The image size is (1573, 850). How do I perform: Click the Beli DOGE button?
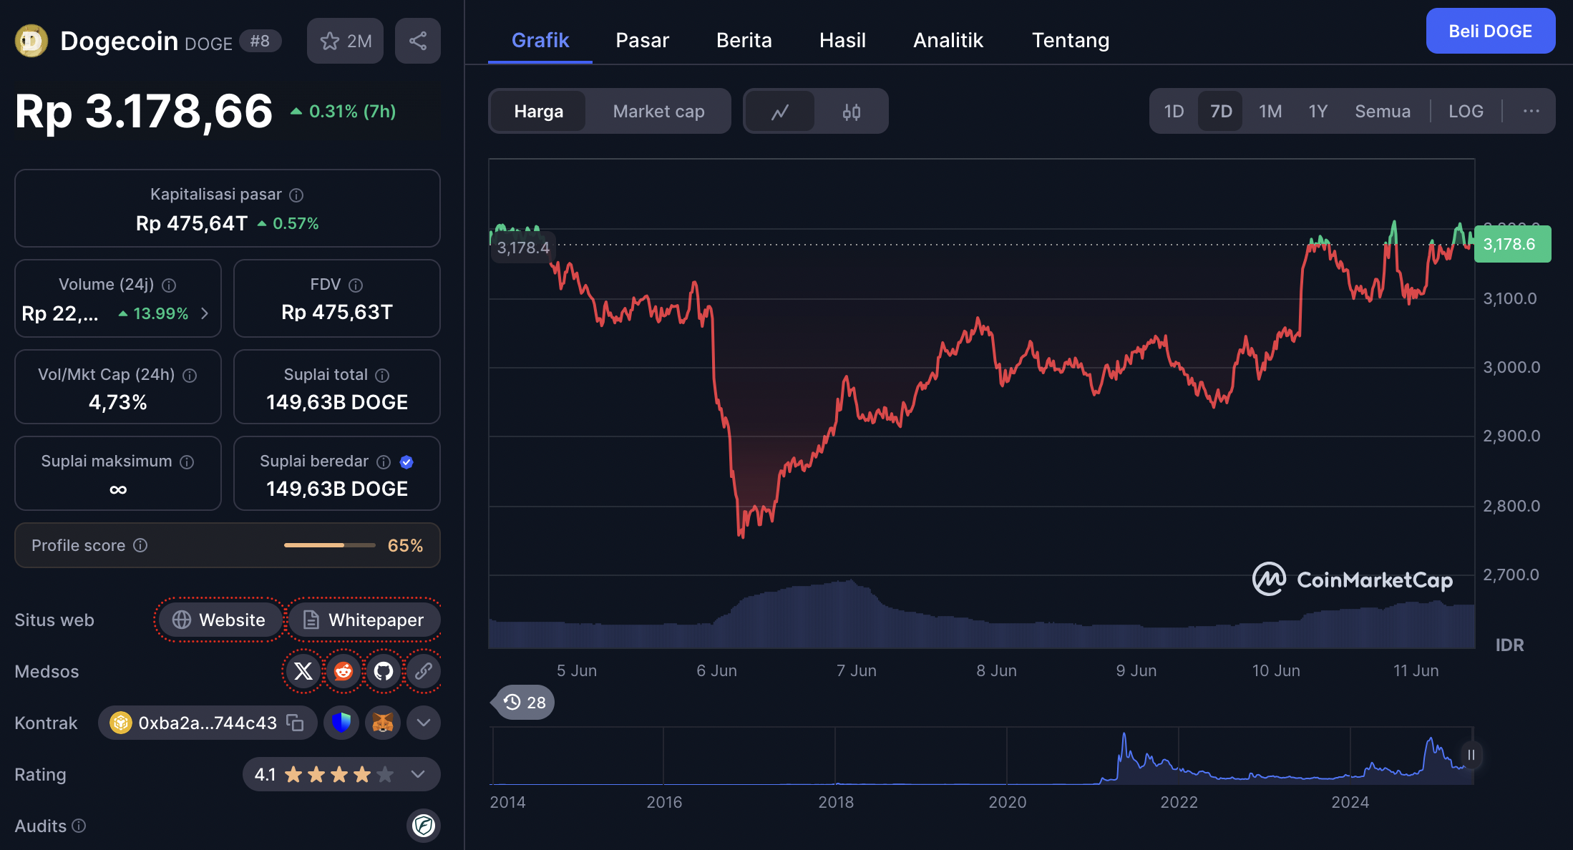[1490, 31]
